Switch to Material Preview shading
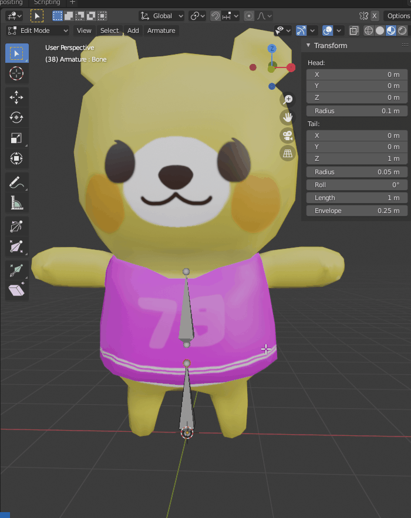This screenshot has width=411, height=518. 391,31
